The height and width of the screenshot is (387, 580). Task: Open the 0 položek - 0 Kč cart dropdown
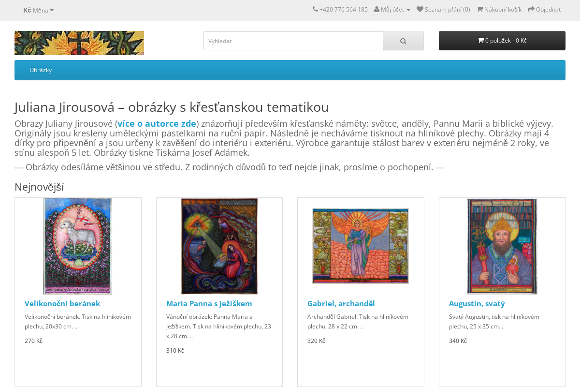click(x=502, y=41)
